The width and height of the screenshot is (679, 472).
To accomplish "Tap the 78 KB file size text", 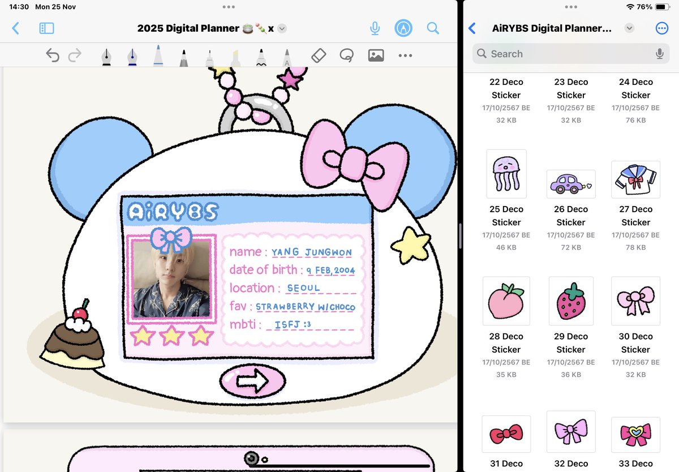I will (635, 247).
